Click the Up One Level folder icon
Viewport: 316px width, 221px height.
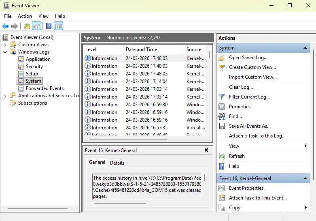click(27, 26)
